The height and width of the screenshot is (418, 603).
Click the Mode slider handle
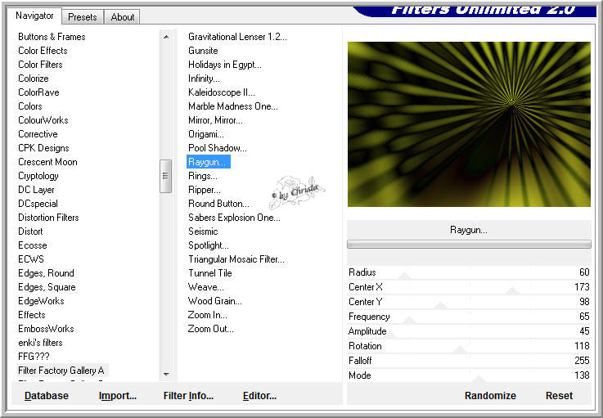(x=479, y=379)
